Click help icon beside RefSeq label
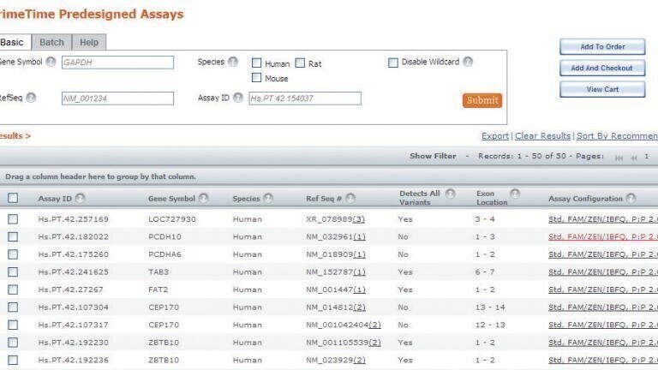 (31, 98)
